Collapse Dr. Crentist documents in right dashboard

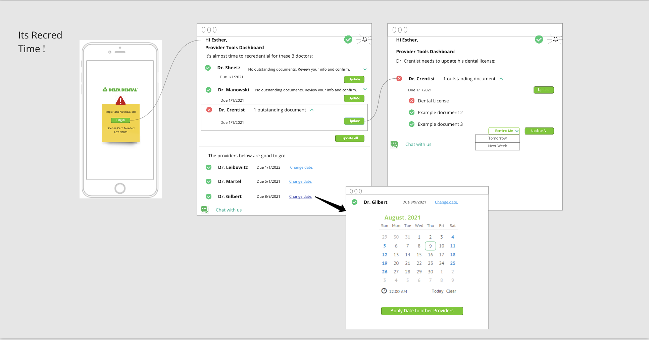pos(501,79)
